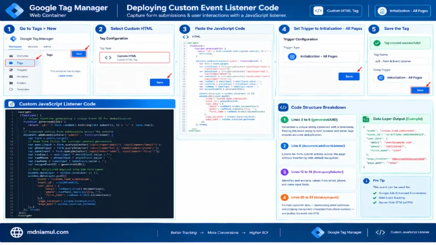Click the Initialization - All Pages header icon
Viewport: 436px width, 245px height.
382,11
